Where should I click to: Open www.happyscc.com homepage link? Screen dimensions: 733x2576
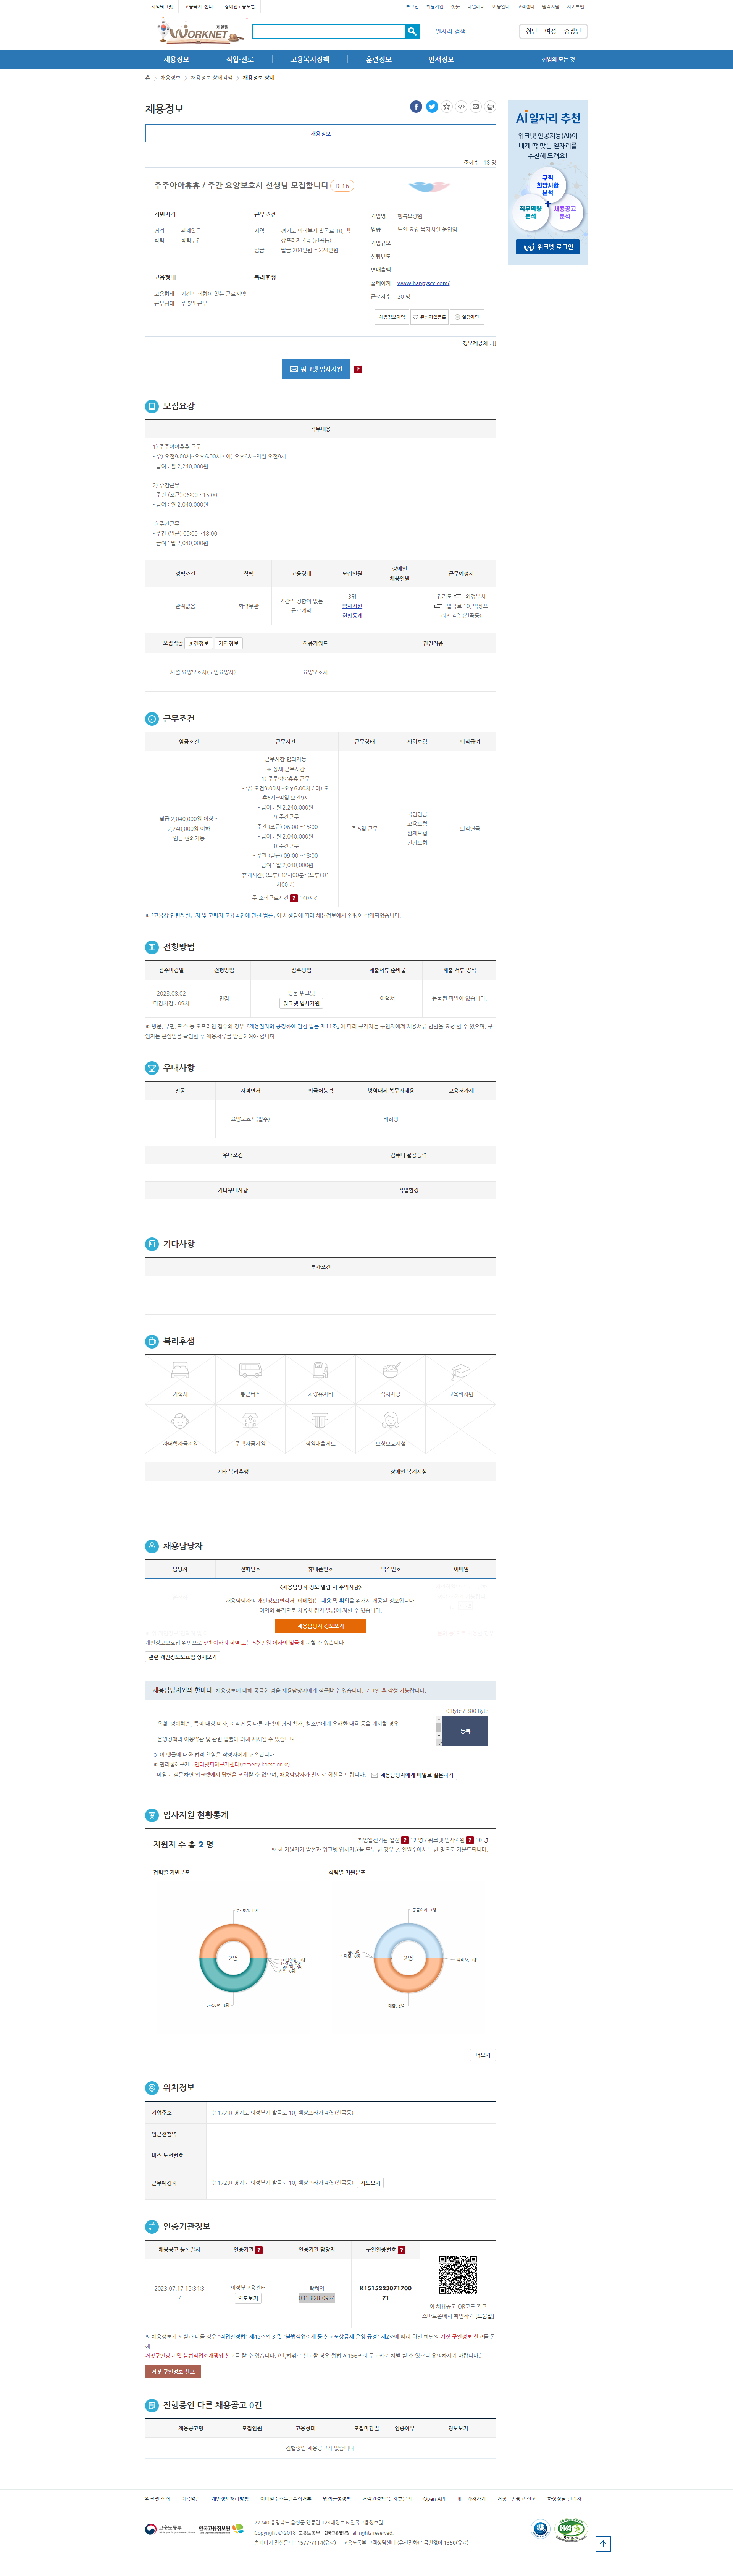423,283
